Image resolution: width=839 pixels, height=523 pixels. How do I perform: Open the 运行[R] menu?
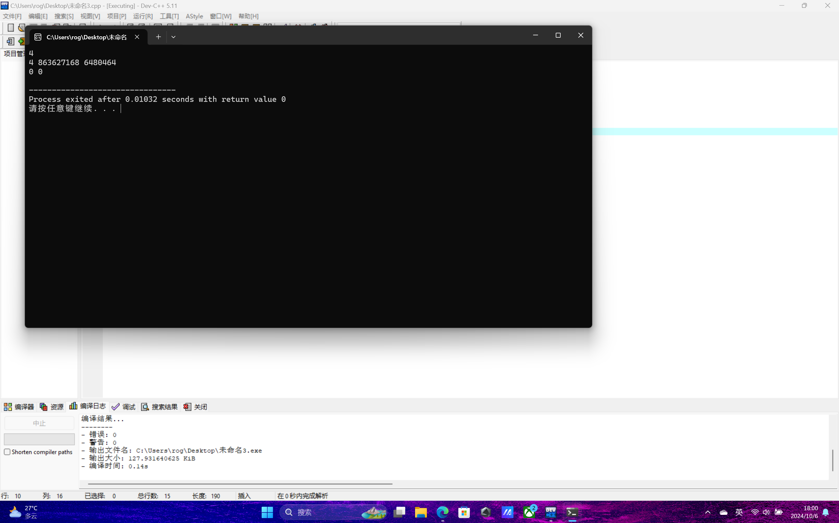[143, 16]
